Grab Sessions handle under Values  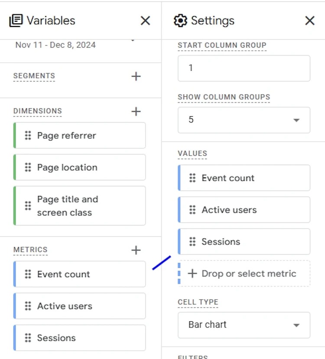[x=192, y=242]
